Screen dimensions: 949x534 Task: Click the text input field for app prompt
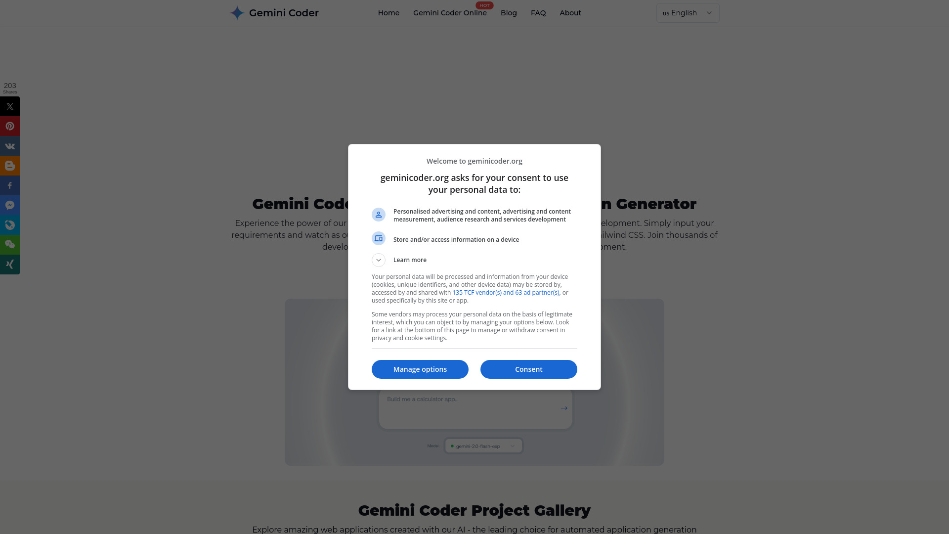click(474, 407)
